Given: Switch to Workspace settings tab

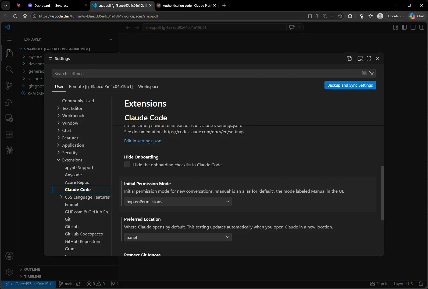Looking at the screenshot, I should (x=149, y=86).
